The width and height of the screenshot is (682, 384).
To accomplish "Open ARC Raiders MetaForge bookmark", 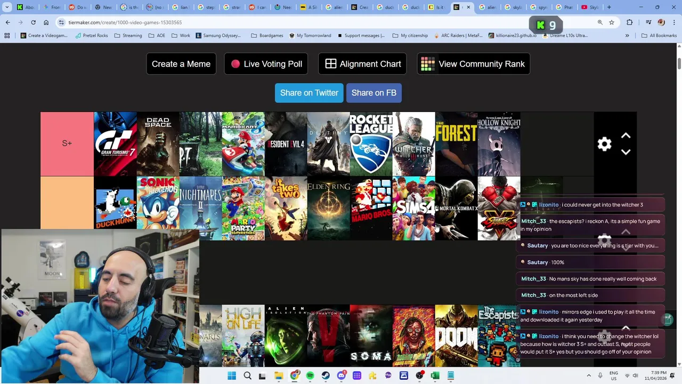I will (458, 36).
